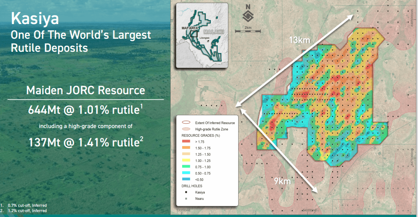Click the 'MALAWI' label in inset map
Image resolution: width=418 pixels, height=217 pixels.
tap(214, 32)
